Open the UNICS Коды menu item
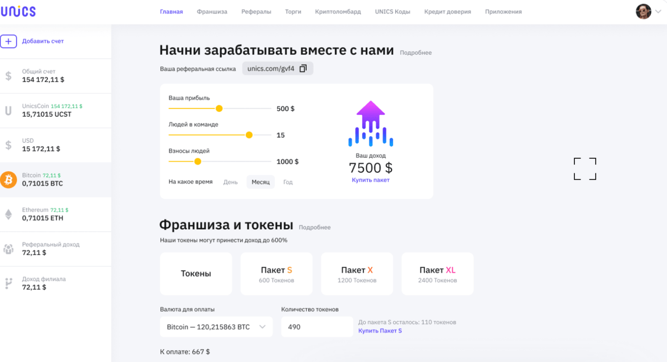The height and width of the screenshot is (362, 667). (x=393, y=11)
